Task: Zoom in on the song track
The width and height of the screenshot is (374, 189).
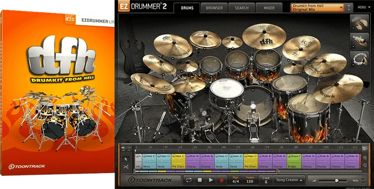Action: pos(365,158)
